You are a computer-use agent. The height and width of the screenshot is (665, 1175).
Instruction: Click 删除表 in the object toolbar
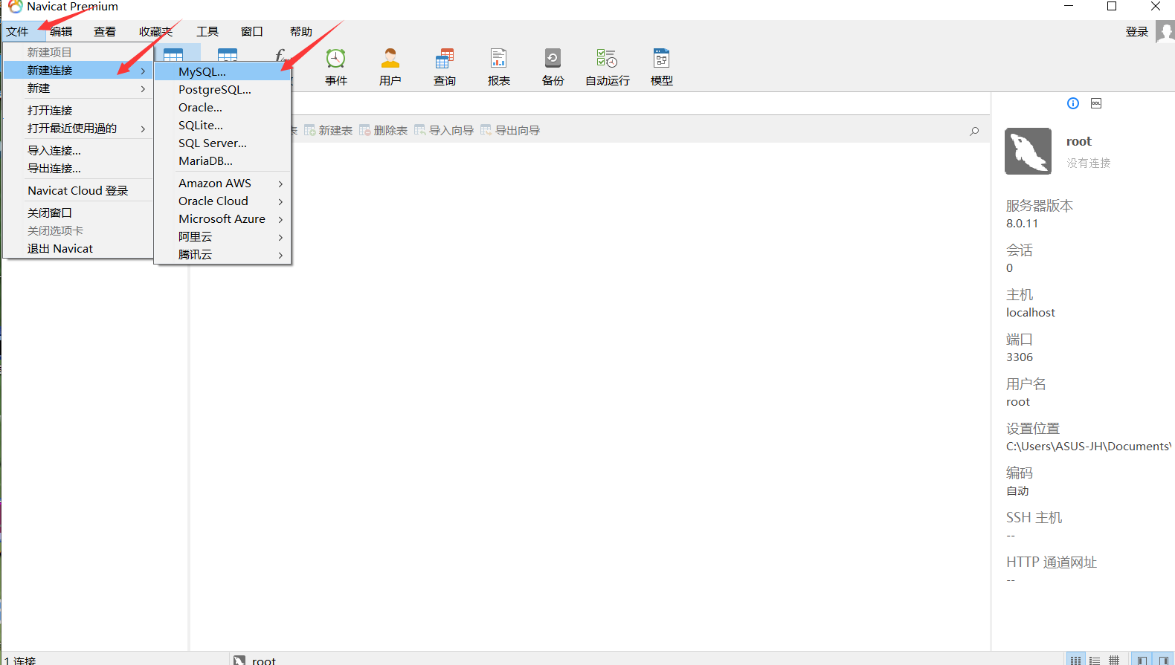coord(383,130)
